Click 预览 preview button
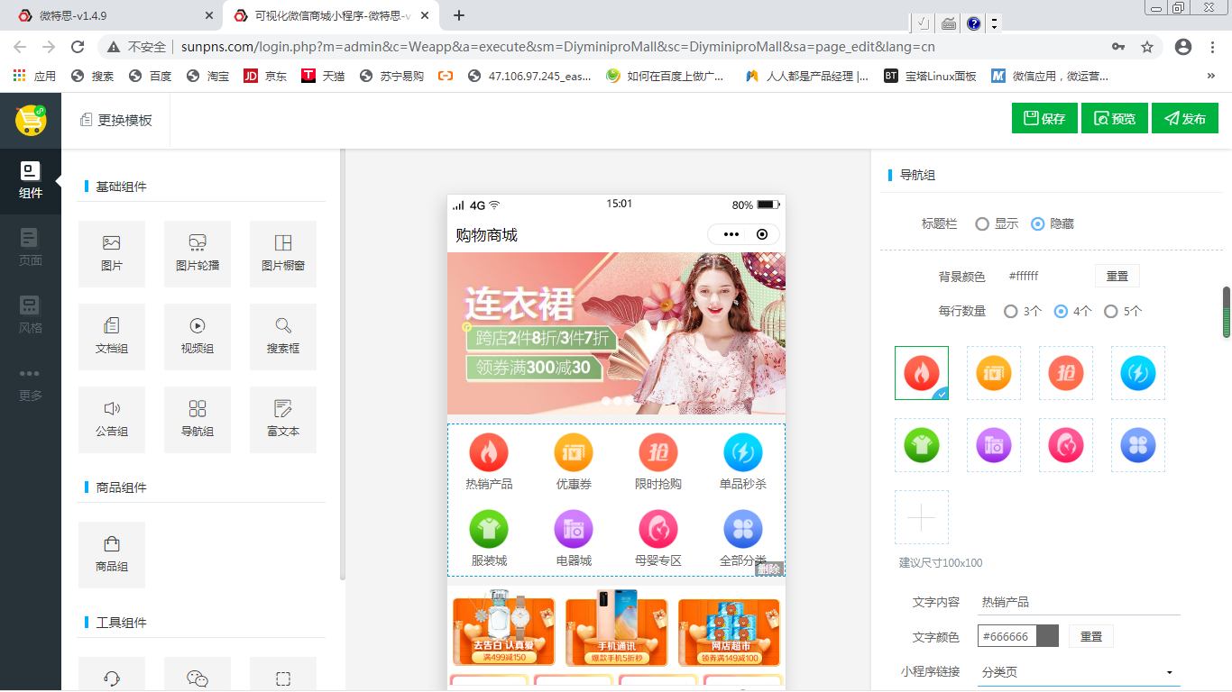 tap(1115, 118)
